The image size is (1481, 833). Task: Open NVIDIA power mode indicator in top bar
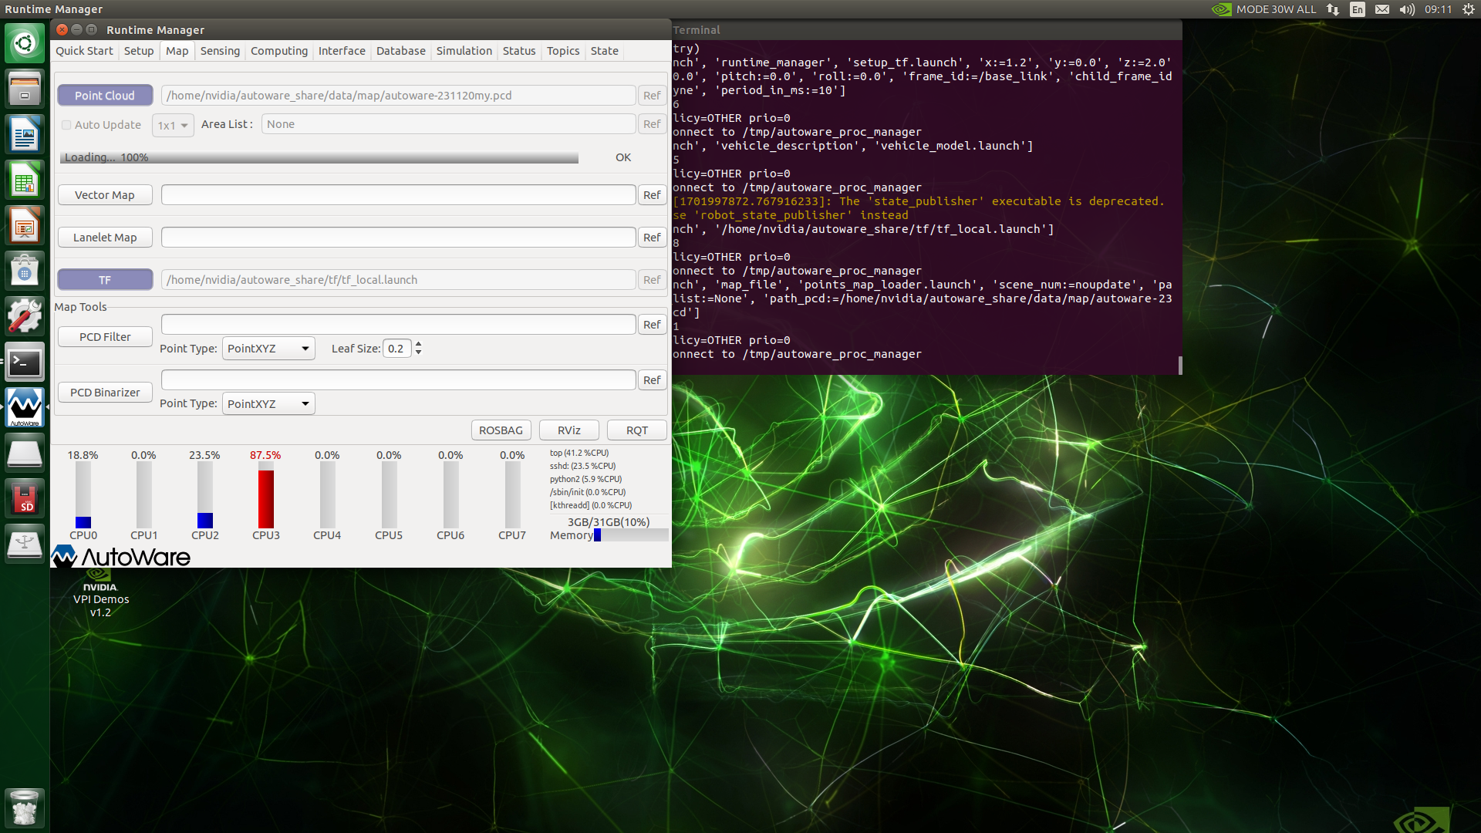click(1263, 9)
